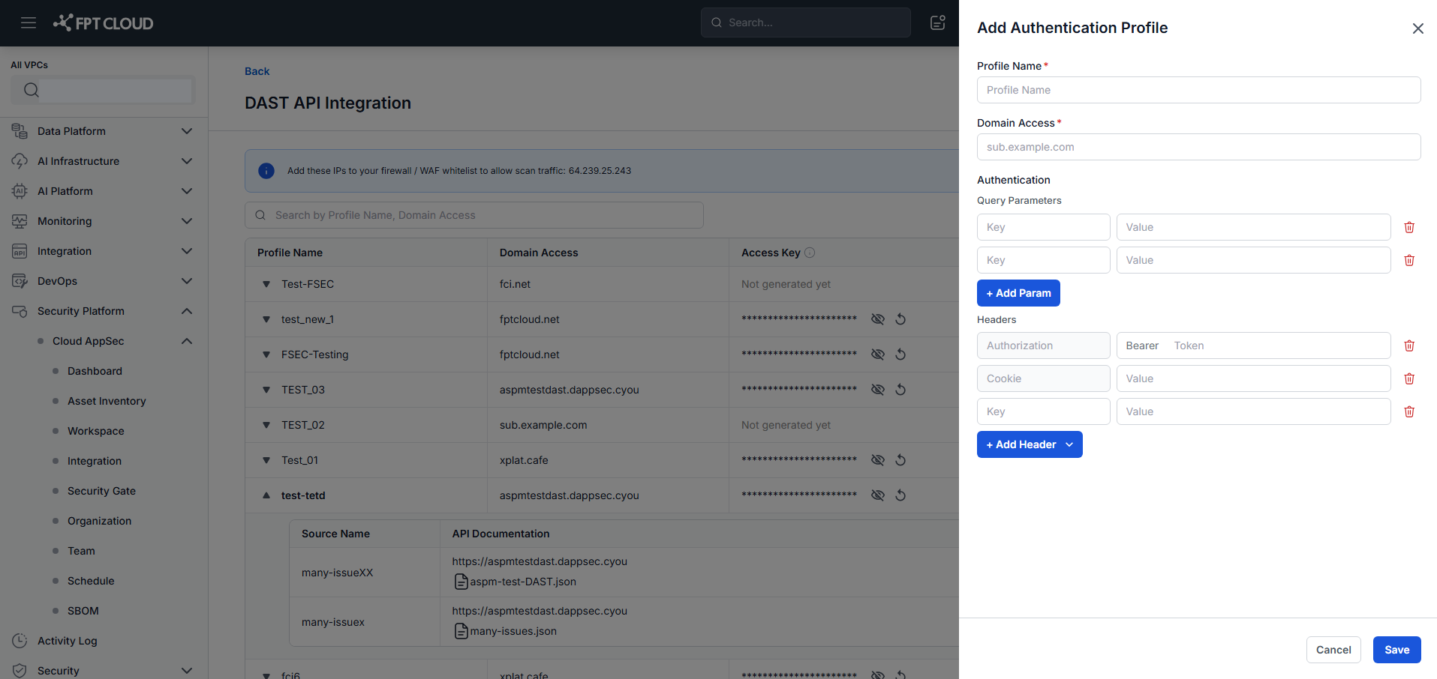Navigate to SBOM in the sidebar
The height and width of the screenshot is (679, 1437).
pyautogui.click(x=83, y=611)
